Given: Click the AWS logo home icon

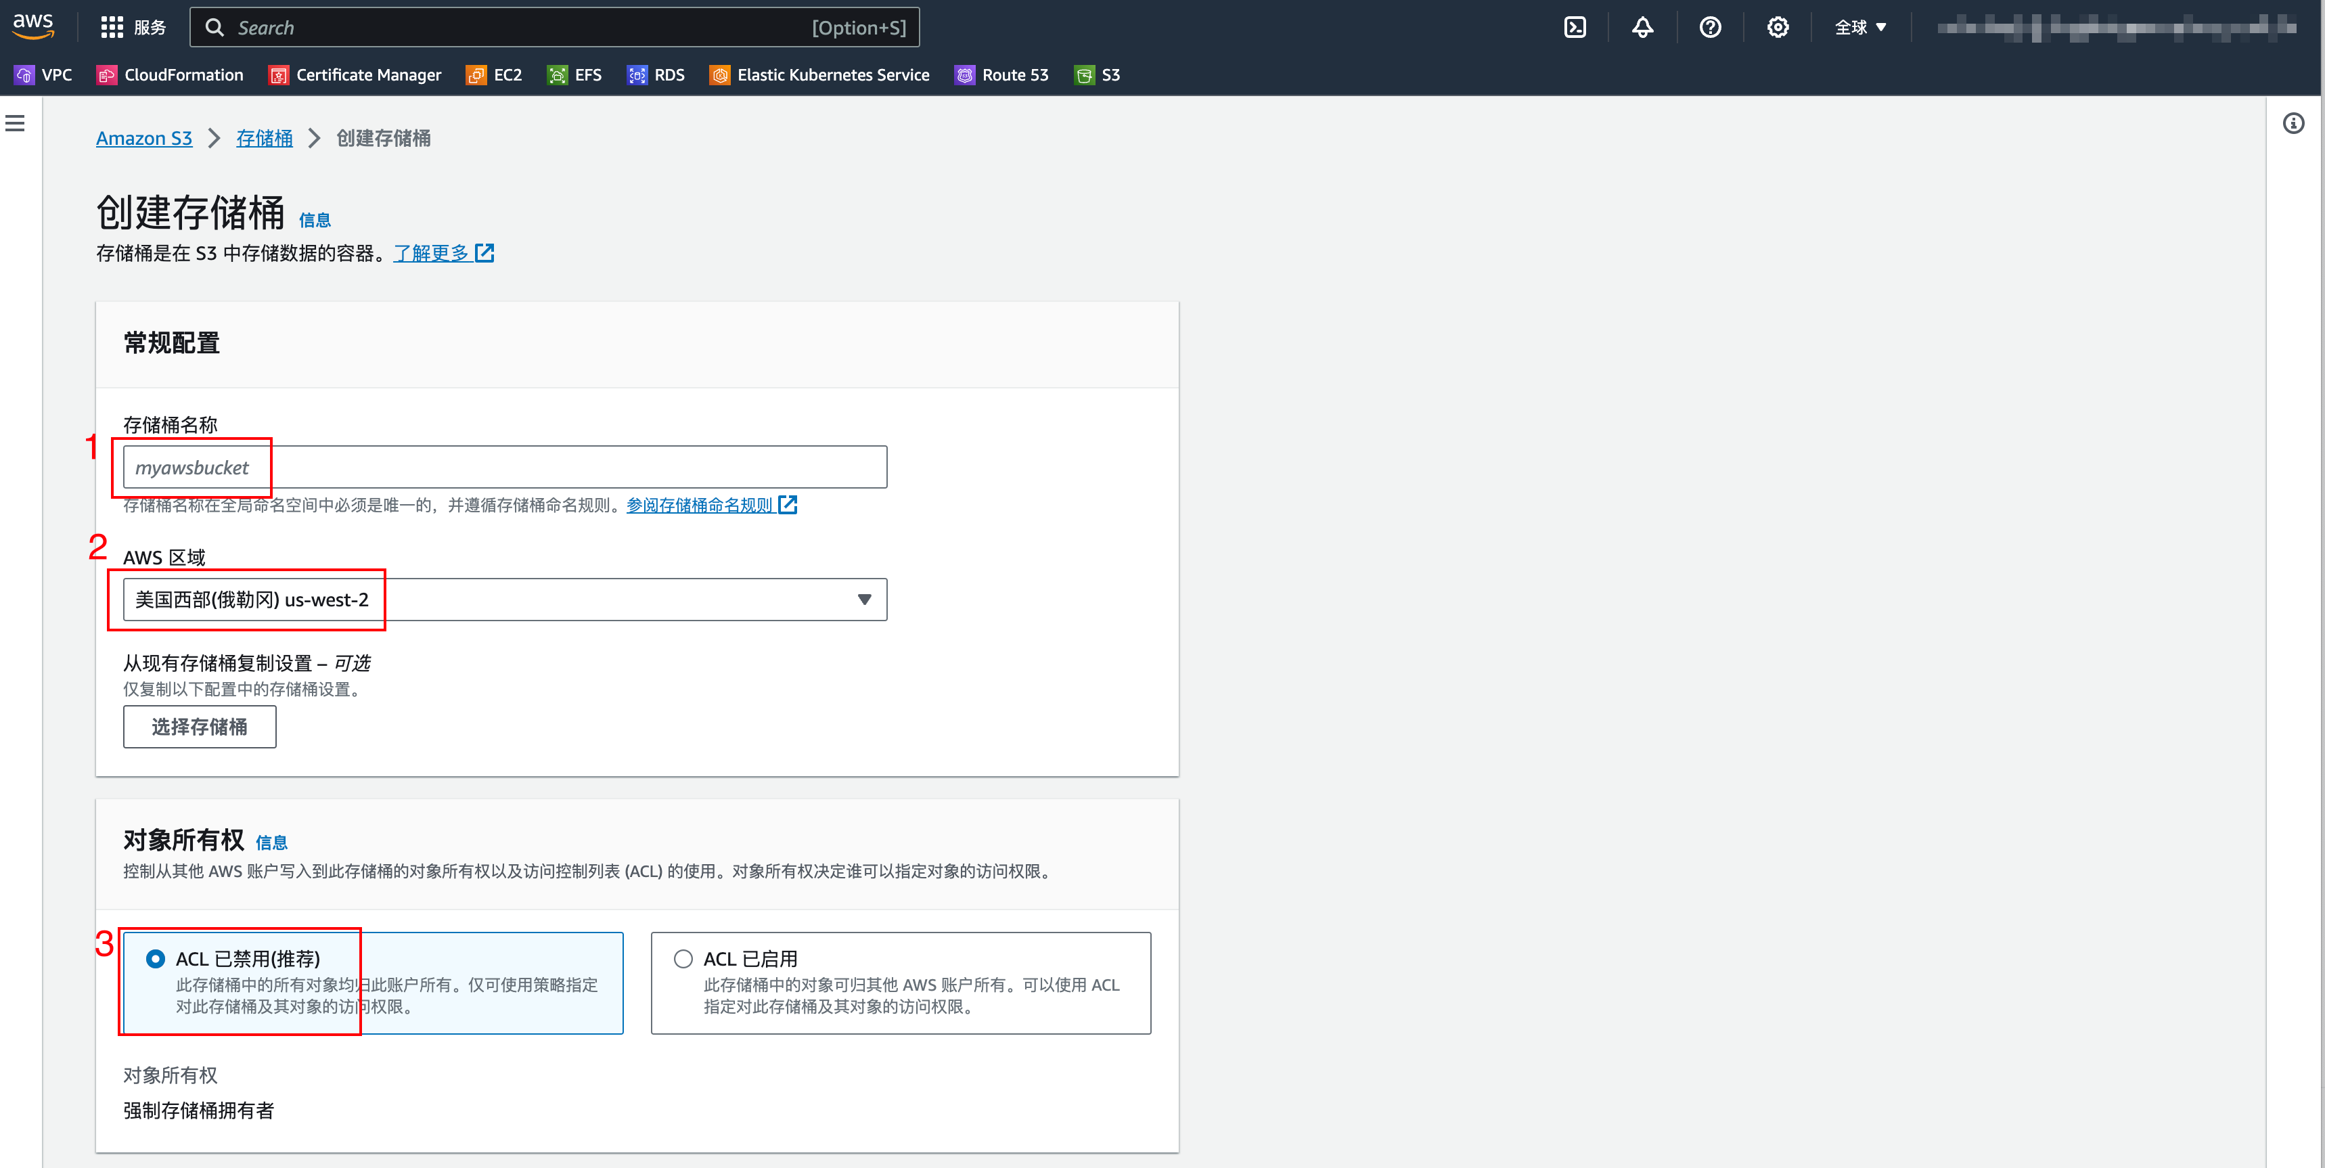Looking at the screenshot, I should 33,27.
